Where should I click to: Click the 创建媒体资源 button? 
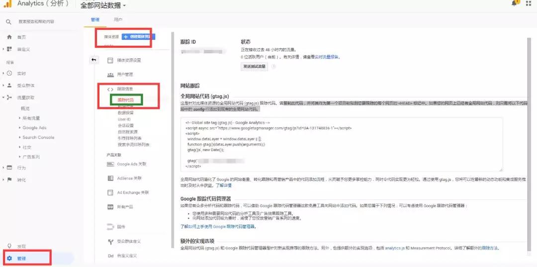[138, 37]
